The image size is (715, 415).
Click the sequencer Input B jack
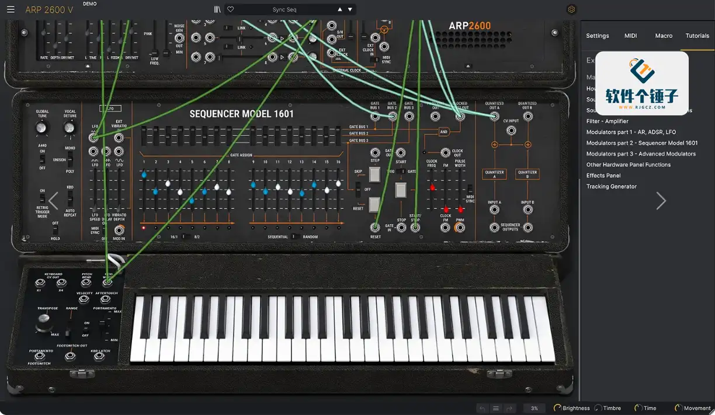tap(527, 210)
